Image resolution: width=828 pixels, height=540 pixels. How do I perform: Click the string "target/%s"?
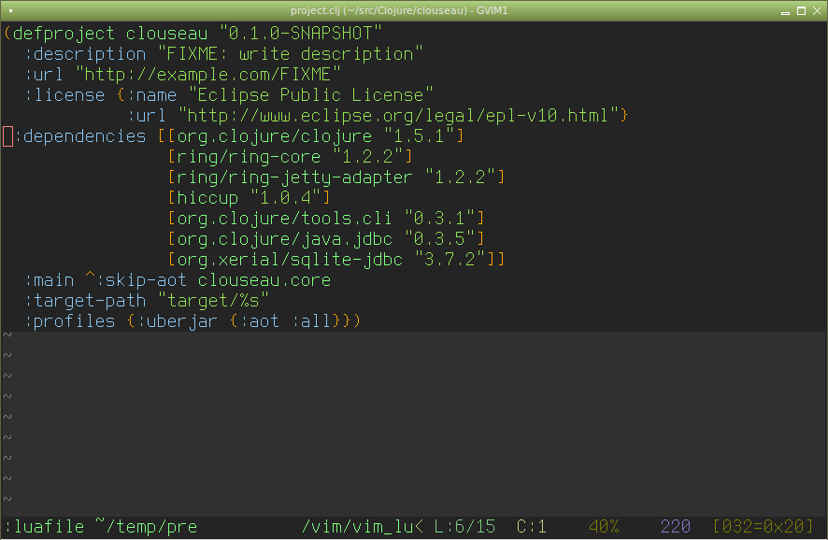click(213, 302)
